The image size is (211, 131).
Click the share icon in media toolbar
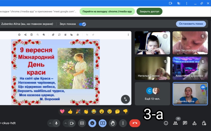[x=25, y=35]
